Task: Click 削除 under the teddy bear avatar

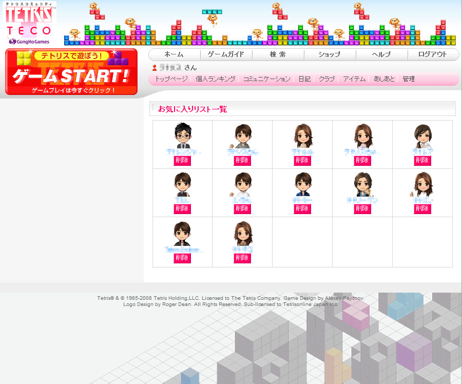Action: coord(362,208)
